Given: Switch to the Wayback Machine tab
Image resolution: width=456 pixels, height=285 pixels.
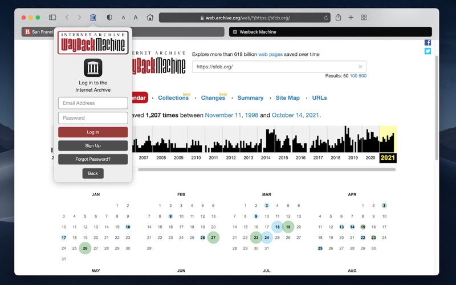Looking at the screenshot, I should 331,32.
